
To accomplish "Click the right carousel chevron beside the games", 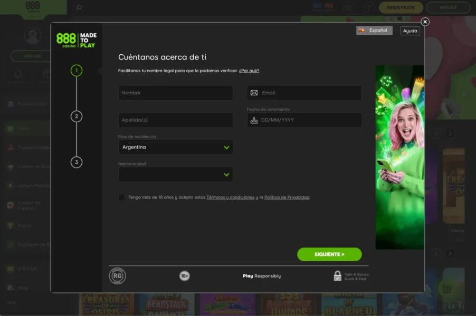I will point(450,133).
